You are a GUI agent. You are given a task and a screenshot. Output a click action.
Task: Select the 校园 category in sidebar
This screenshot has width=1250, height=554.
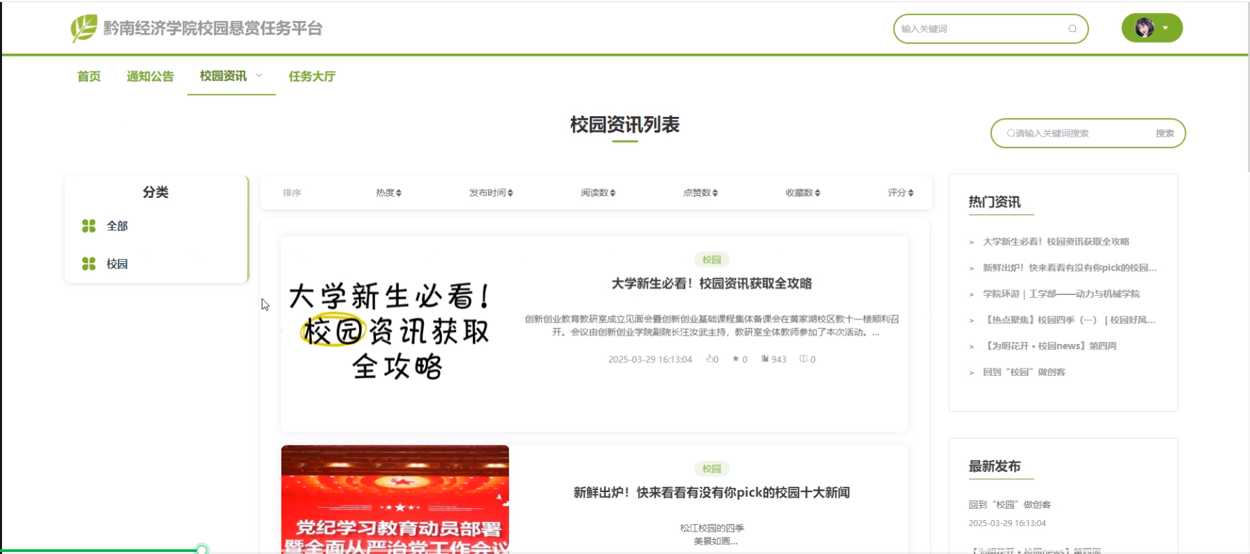pos(117,264)
